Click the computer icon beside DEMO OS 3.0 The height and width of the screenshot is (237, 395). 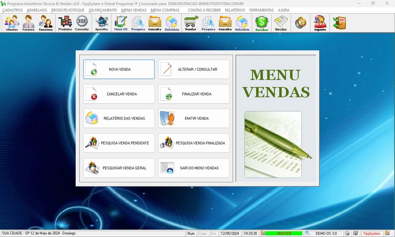[308, 233]
